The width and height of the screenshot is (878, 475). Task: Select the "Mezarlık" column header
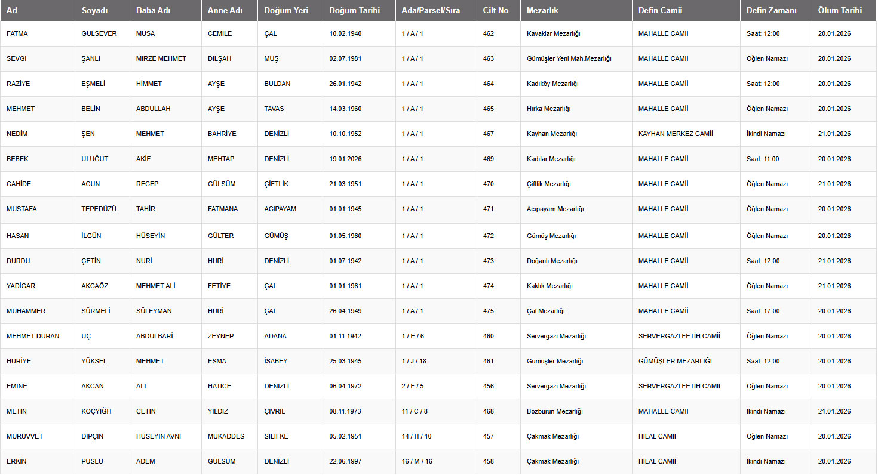[x=542, y=10]
